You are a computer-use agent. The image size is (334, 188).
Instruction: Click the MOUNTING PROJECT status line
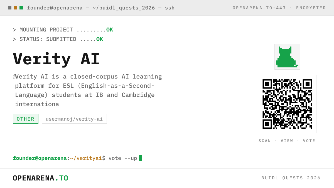[63, 30]
